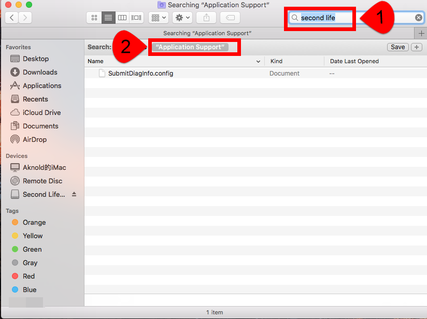427x319 pixels.
Task: Open the Action gear dropdown menu
Action: point(182,18)
